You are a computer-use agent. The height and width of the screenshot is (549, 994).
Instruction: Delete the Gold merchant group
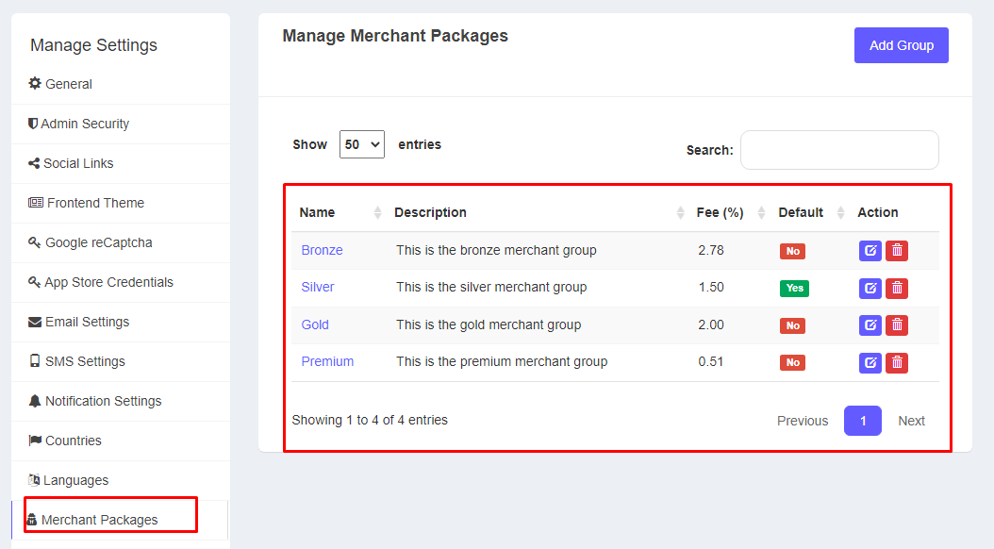pyautogui.click(x=897, y=325)
